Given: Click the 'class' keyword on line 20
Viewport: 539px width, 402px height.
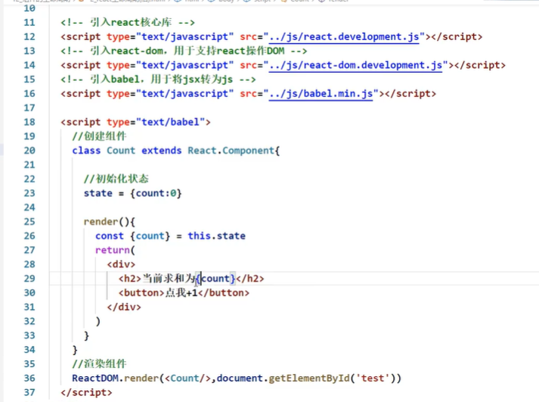Looking at the screenshot, I should 86,151.
